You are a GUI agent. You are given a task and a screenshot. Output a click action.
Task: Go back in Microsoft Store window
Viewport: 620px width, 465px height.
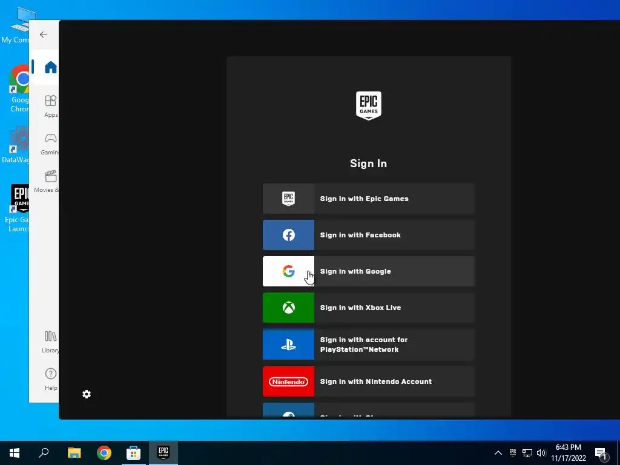pos(44,35)
